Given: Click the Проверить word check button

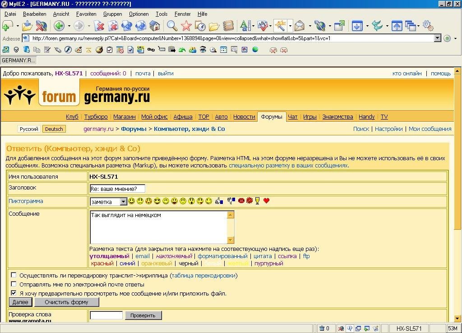Looking at the screenshot, I should coord(143,315).
